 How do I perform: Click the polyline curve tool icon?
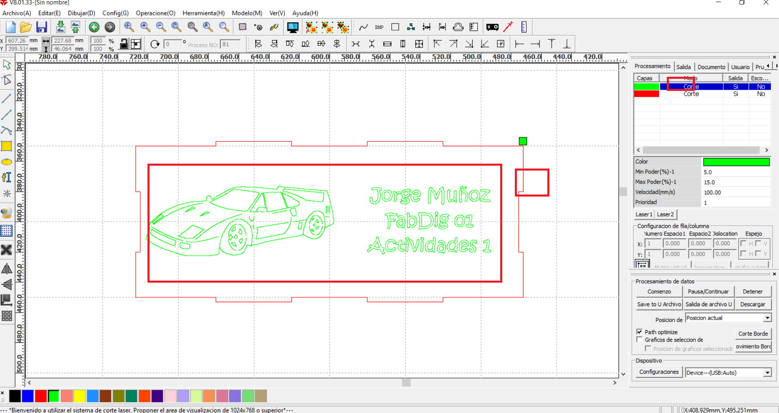click(363, 27)
